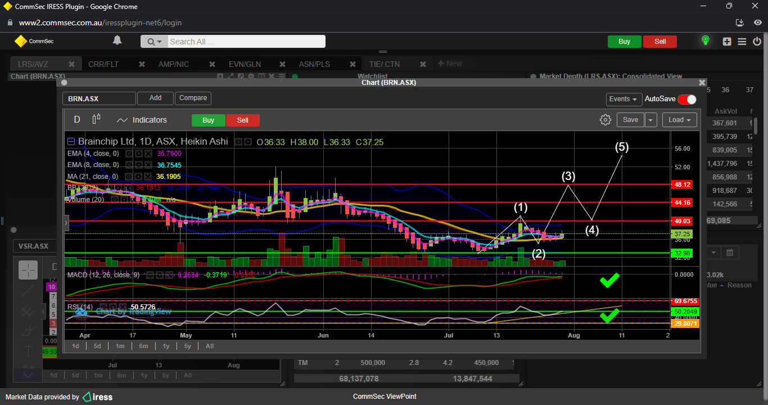Hide the EMA (8, close, 0) indicator
The image size is (768, 405).
(129, 165)
